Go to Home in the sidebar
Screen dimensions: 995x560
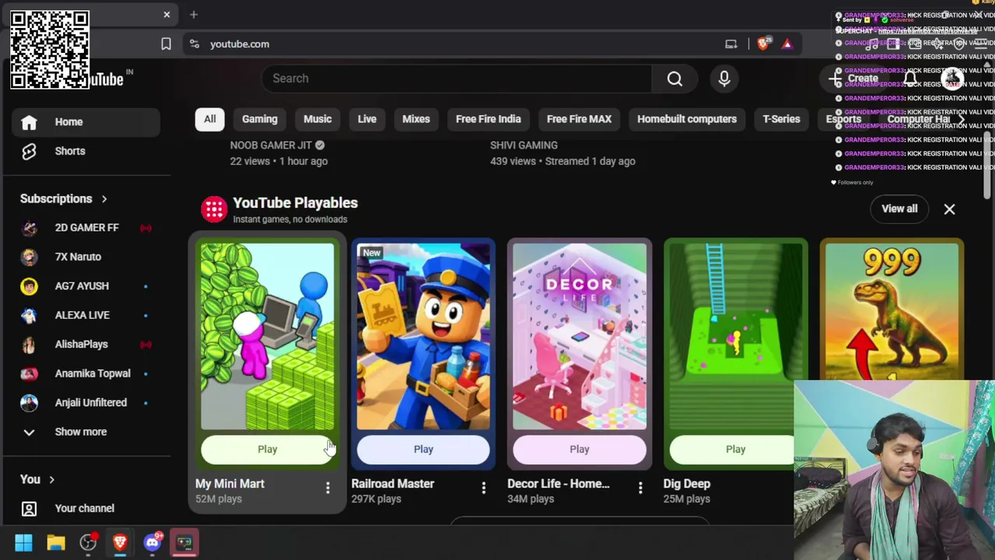point(86,122)
